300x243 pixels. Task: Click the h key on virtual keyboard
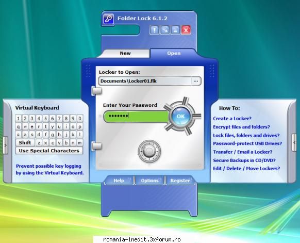point(59,135)
